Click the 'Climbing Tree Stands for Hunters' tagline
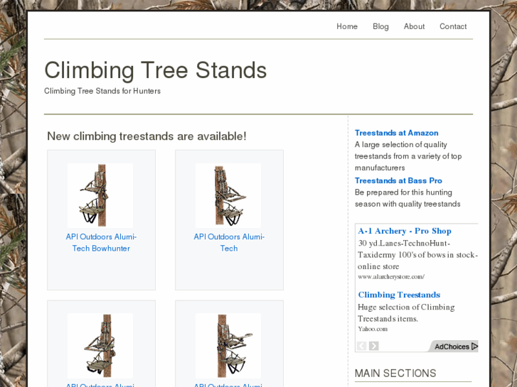 [102, 91]
